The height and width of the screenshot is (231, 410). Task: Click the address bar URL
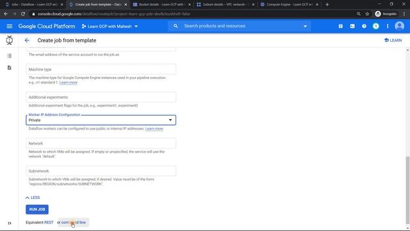[114, 14]
